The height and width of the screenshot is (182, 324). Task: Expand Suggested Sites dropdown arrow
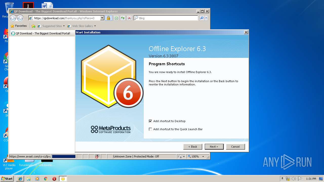pos(64,26)
